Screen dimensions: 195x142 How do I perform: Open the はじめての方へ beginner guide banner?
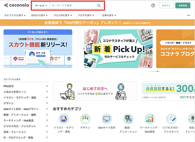(x=95, y=91)
